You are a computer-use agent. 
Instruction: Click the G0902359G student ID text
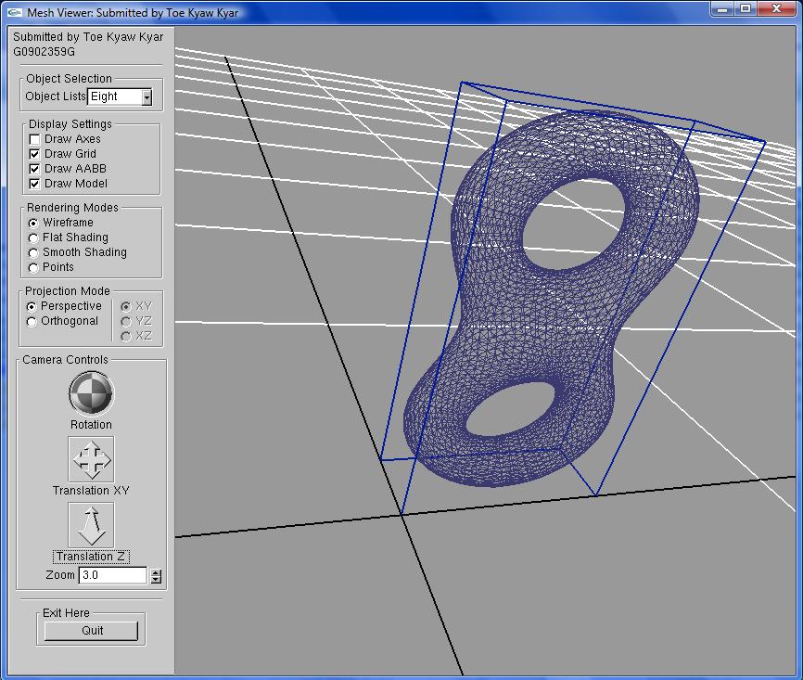44,52
